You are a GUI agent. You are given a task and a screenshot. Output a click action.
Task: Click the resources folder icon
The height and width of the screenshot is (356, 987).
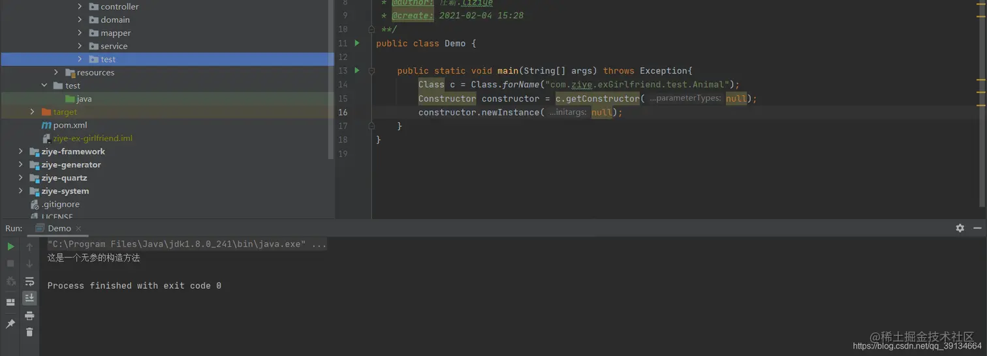(x=70, y=72)
